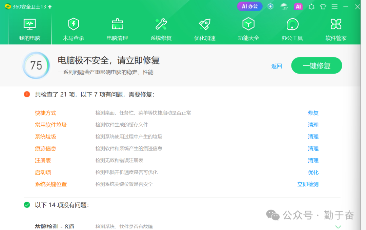This screenshot has width=366, height=230.
Task: Select the 系统修复 wrench icon
Action: pos(161,24)
